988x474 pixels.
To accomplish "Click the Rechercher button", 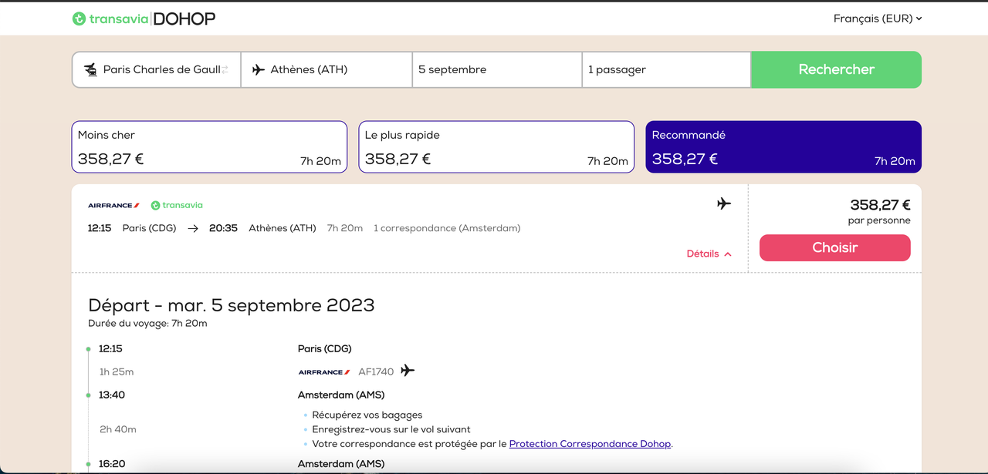I will (836, 69).
